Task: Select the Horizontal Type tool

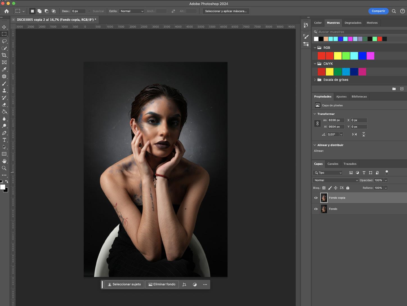Action: [4, 140]
